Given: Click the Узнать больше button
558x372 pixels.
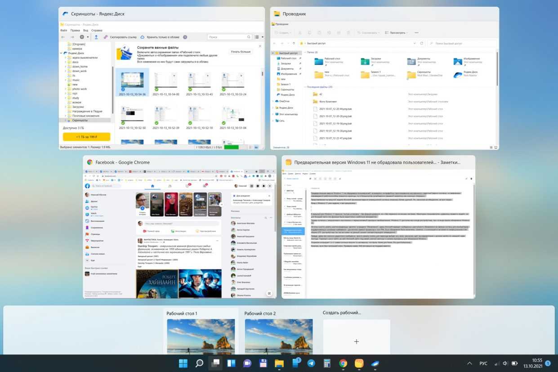Looking at the screenshot, I should coord(241,52).
